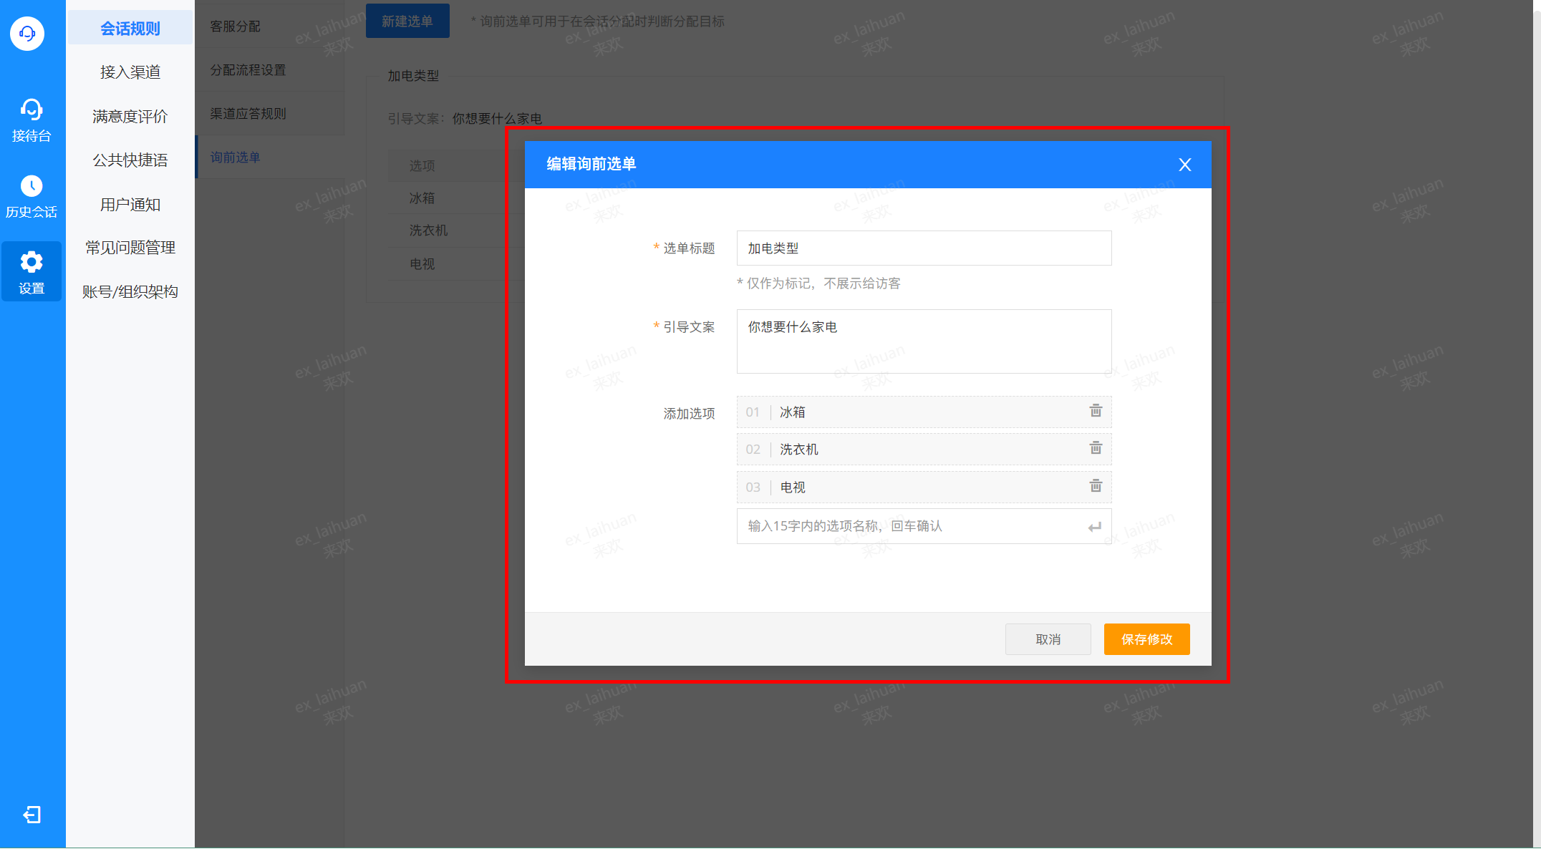Select the 02 洗衣机 option row
1541x854 pixels.
point(924,450)
